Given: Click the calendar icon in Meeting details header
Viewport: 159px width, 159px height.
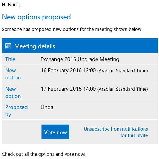Looking at the screenshot, I should 8,46.
